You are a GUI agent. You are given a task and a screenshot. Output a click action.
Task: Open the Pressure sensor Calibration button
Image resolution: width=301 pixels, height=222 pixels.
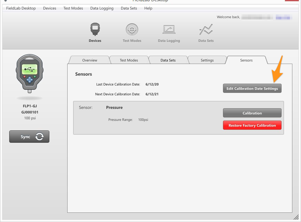click(x=252, y=113)
